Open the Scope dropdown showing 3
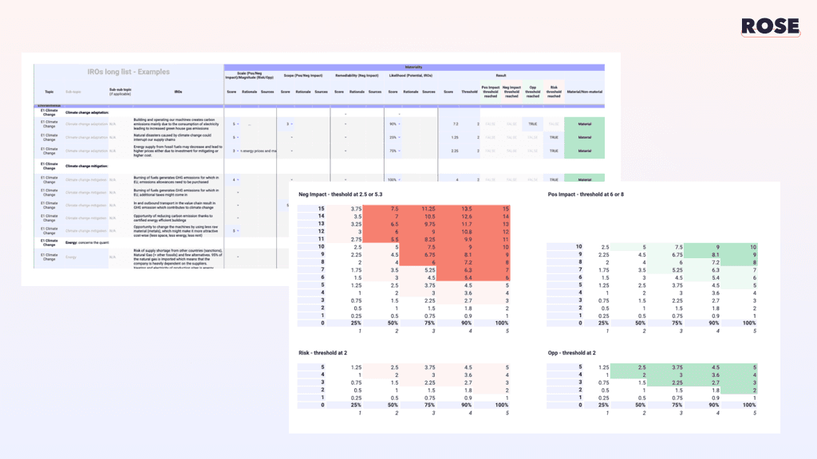 [x=289, y=124]
